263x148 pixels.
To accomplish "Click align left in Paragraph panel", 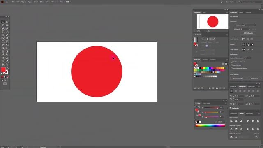I will pos(231,91).
